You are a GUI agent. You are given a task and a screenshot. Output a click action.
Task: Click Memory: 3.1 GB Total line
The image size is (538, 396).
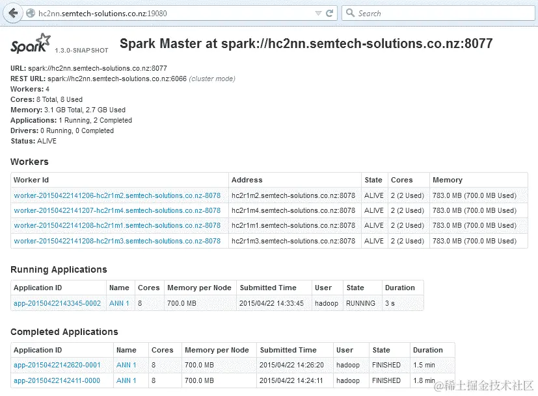pos(68,110)
